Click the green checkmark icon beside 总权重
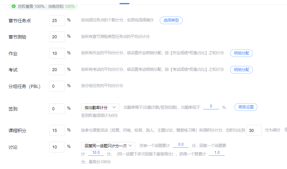Screen dimensions: 287x169 14,6
